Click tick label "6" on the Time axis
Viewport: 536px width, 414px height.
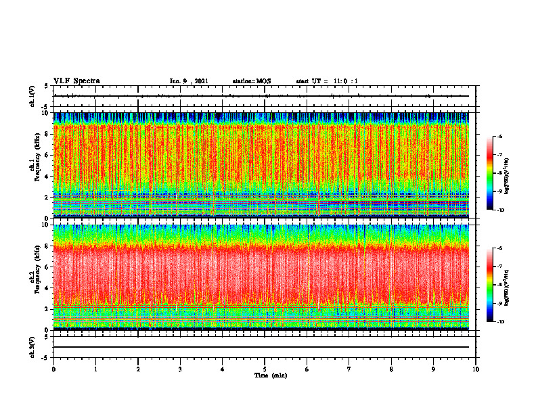tap(307, 369)
